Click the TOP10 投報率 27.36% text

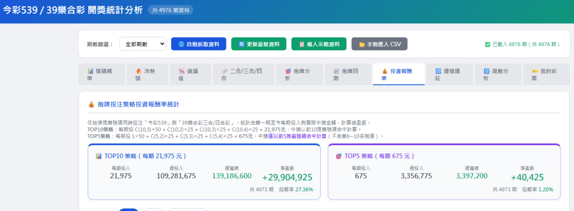pos(296,189)
